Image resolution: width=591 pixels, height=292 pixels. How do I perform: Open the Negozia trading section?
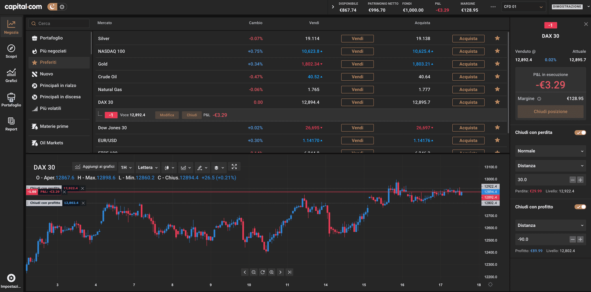(11, 27)
